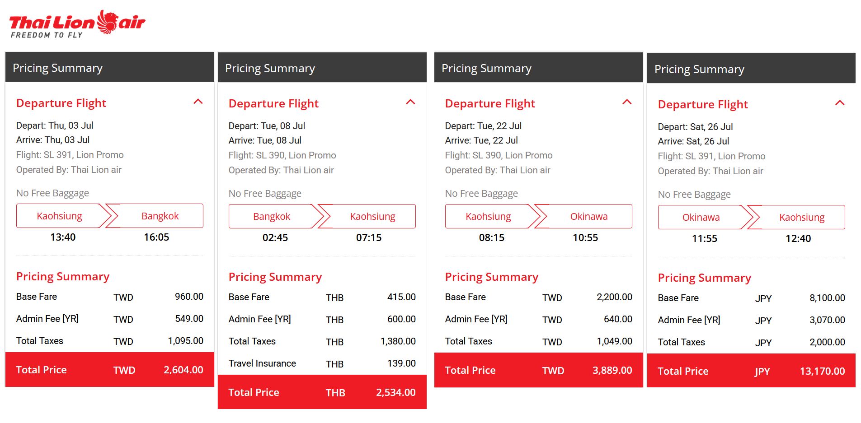Click the Kaohsiung origin box departing 13:40
Viewport: 861px width, 423px height.
[x=60, y=216]
